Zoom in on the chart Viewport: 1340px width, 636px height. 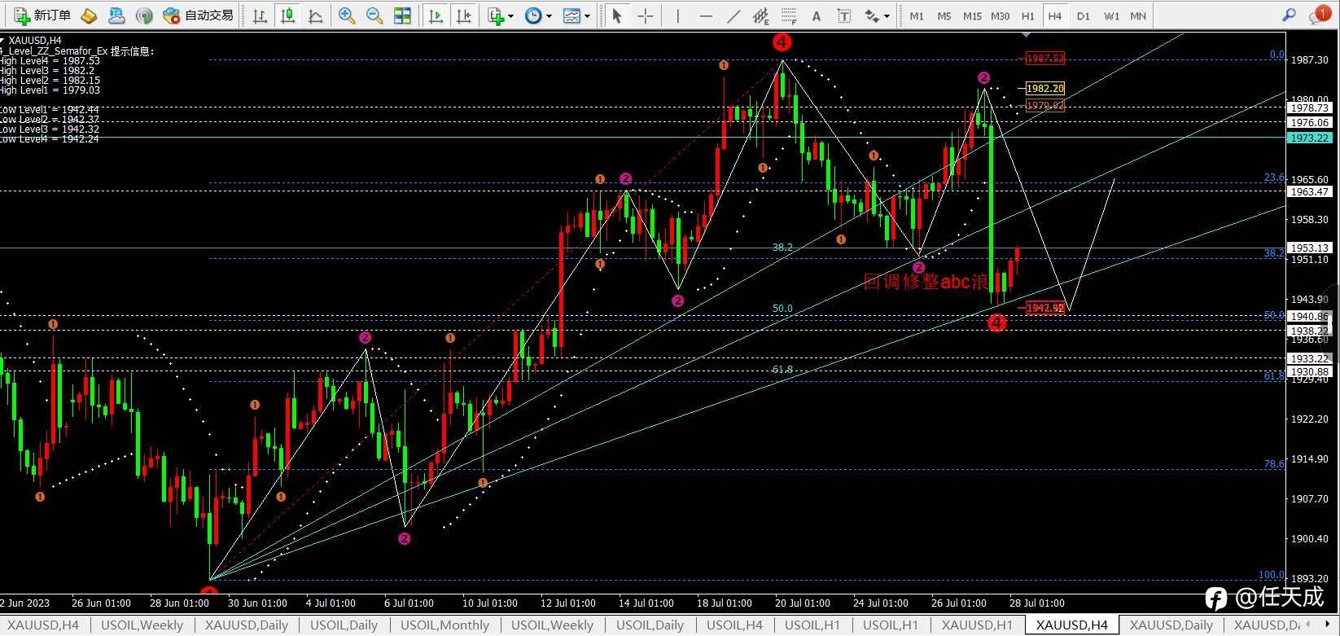point(347,15)
